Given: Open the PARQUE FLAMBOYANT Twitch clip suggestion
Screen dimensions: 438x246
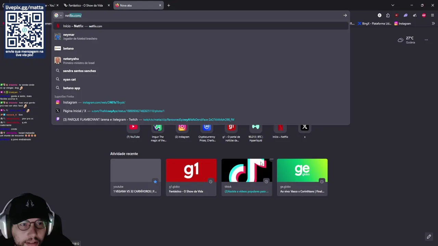Looking at the screenshot, I should point(201,120).
